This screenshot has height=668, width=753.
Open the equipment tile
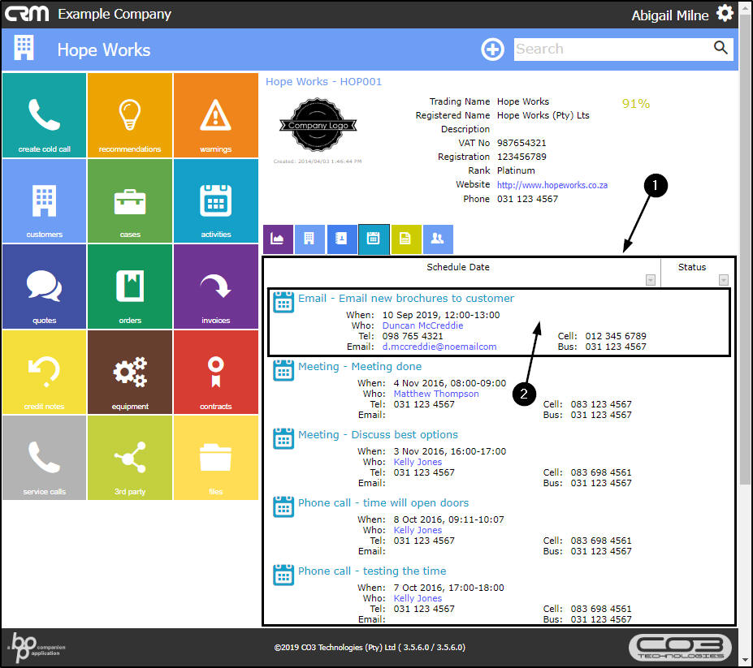(x=130, y=372)
